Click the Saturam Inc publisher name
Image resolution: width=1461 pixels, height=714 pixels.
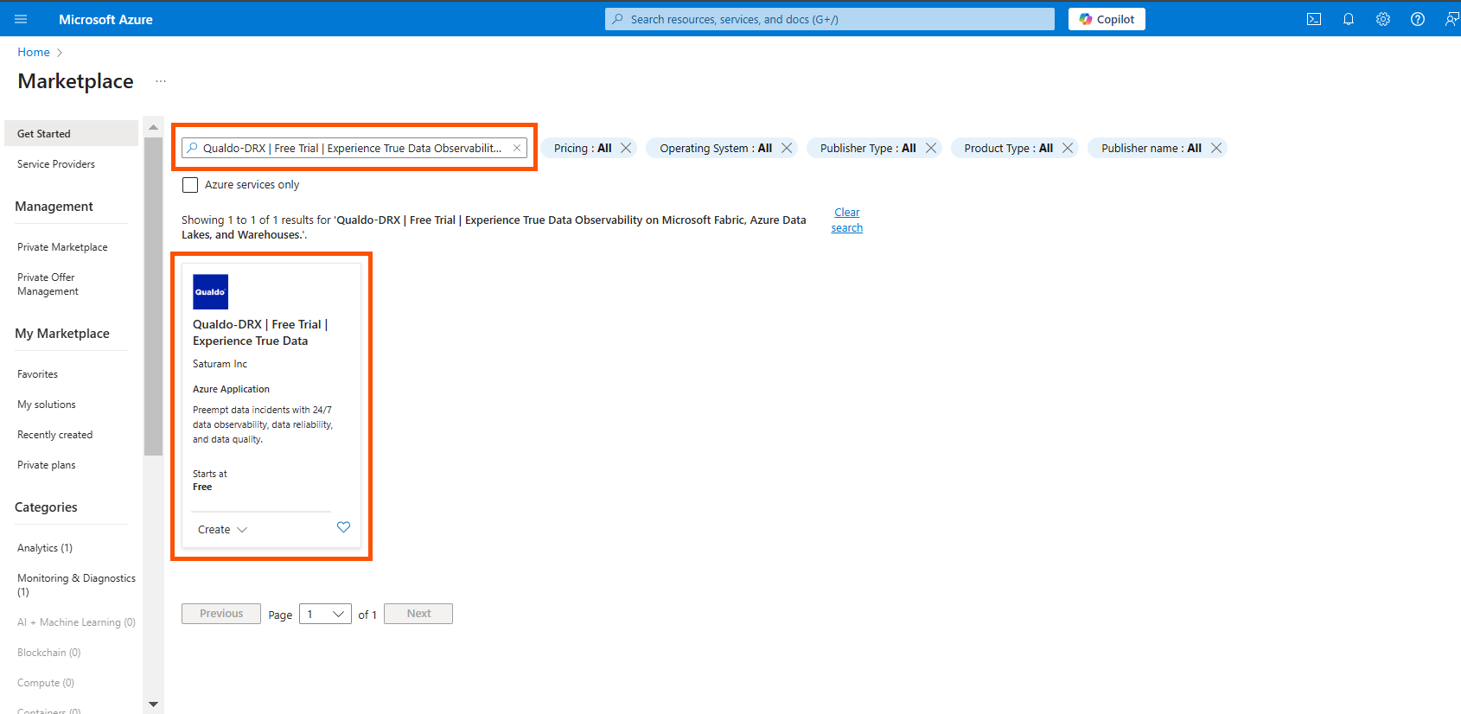220,364
